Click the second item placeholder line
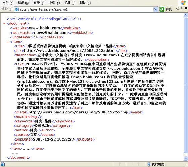 pyautogui.click(x=27, y=149)
